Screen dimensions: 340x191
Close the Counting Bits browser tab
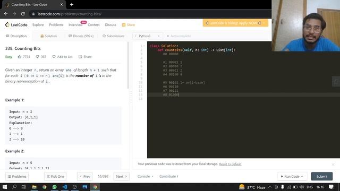pos(62,5)
